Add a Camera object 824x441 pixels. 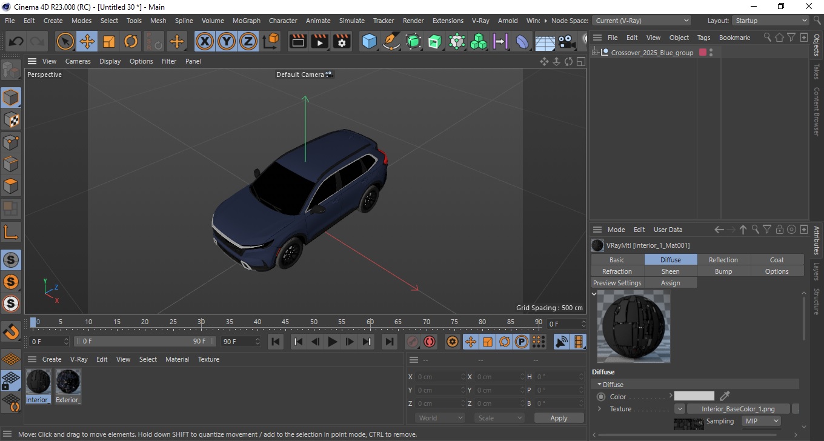[566, 42]
